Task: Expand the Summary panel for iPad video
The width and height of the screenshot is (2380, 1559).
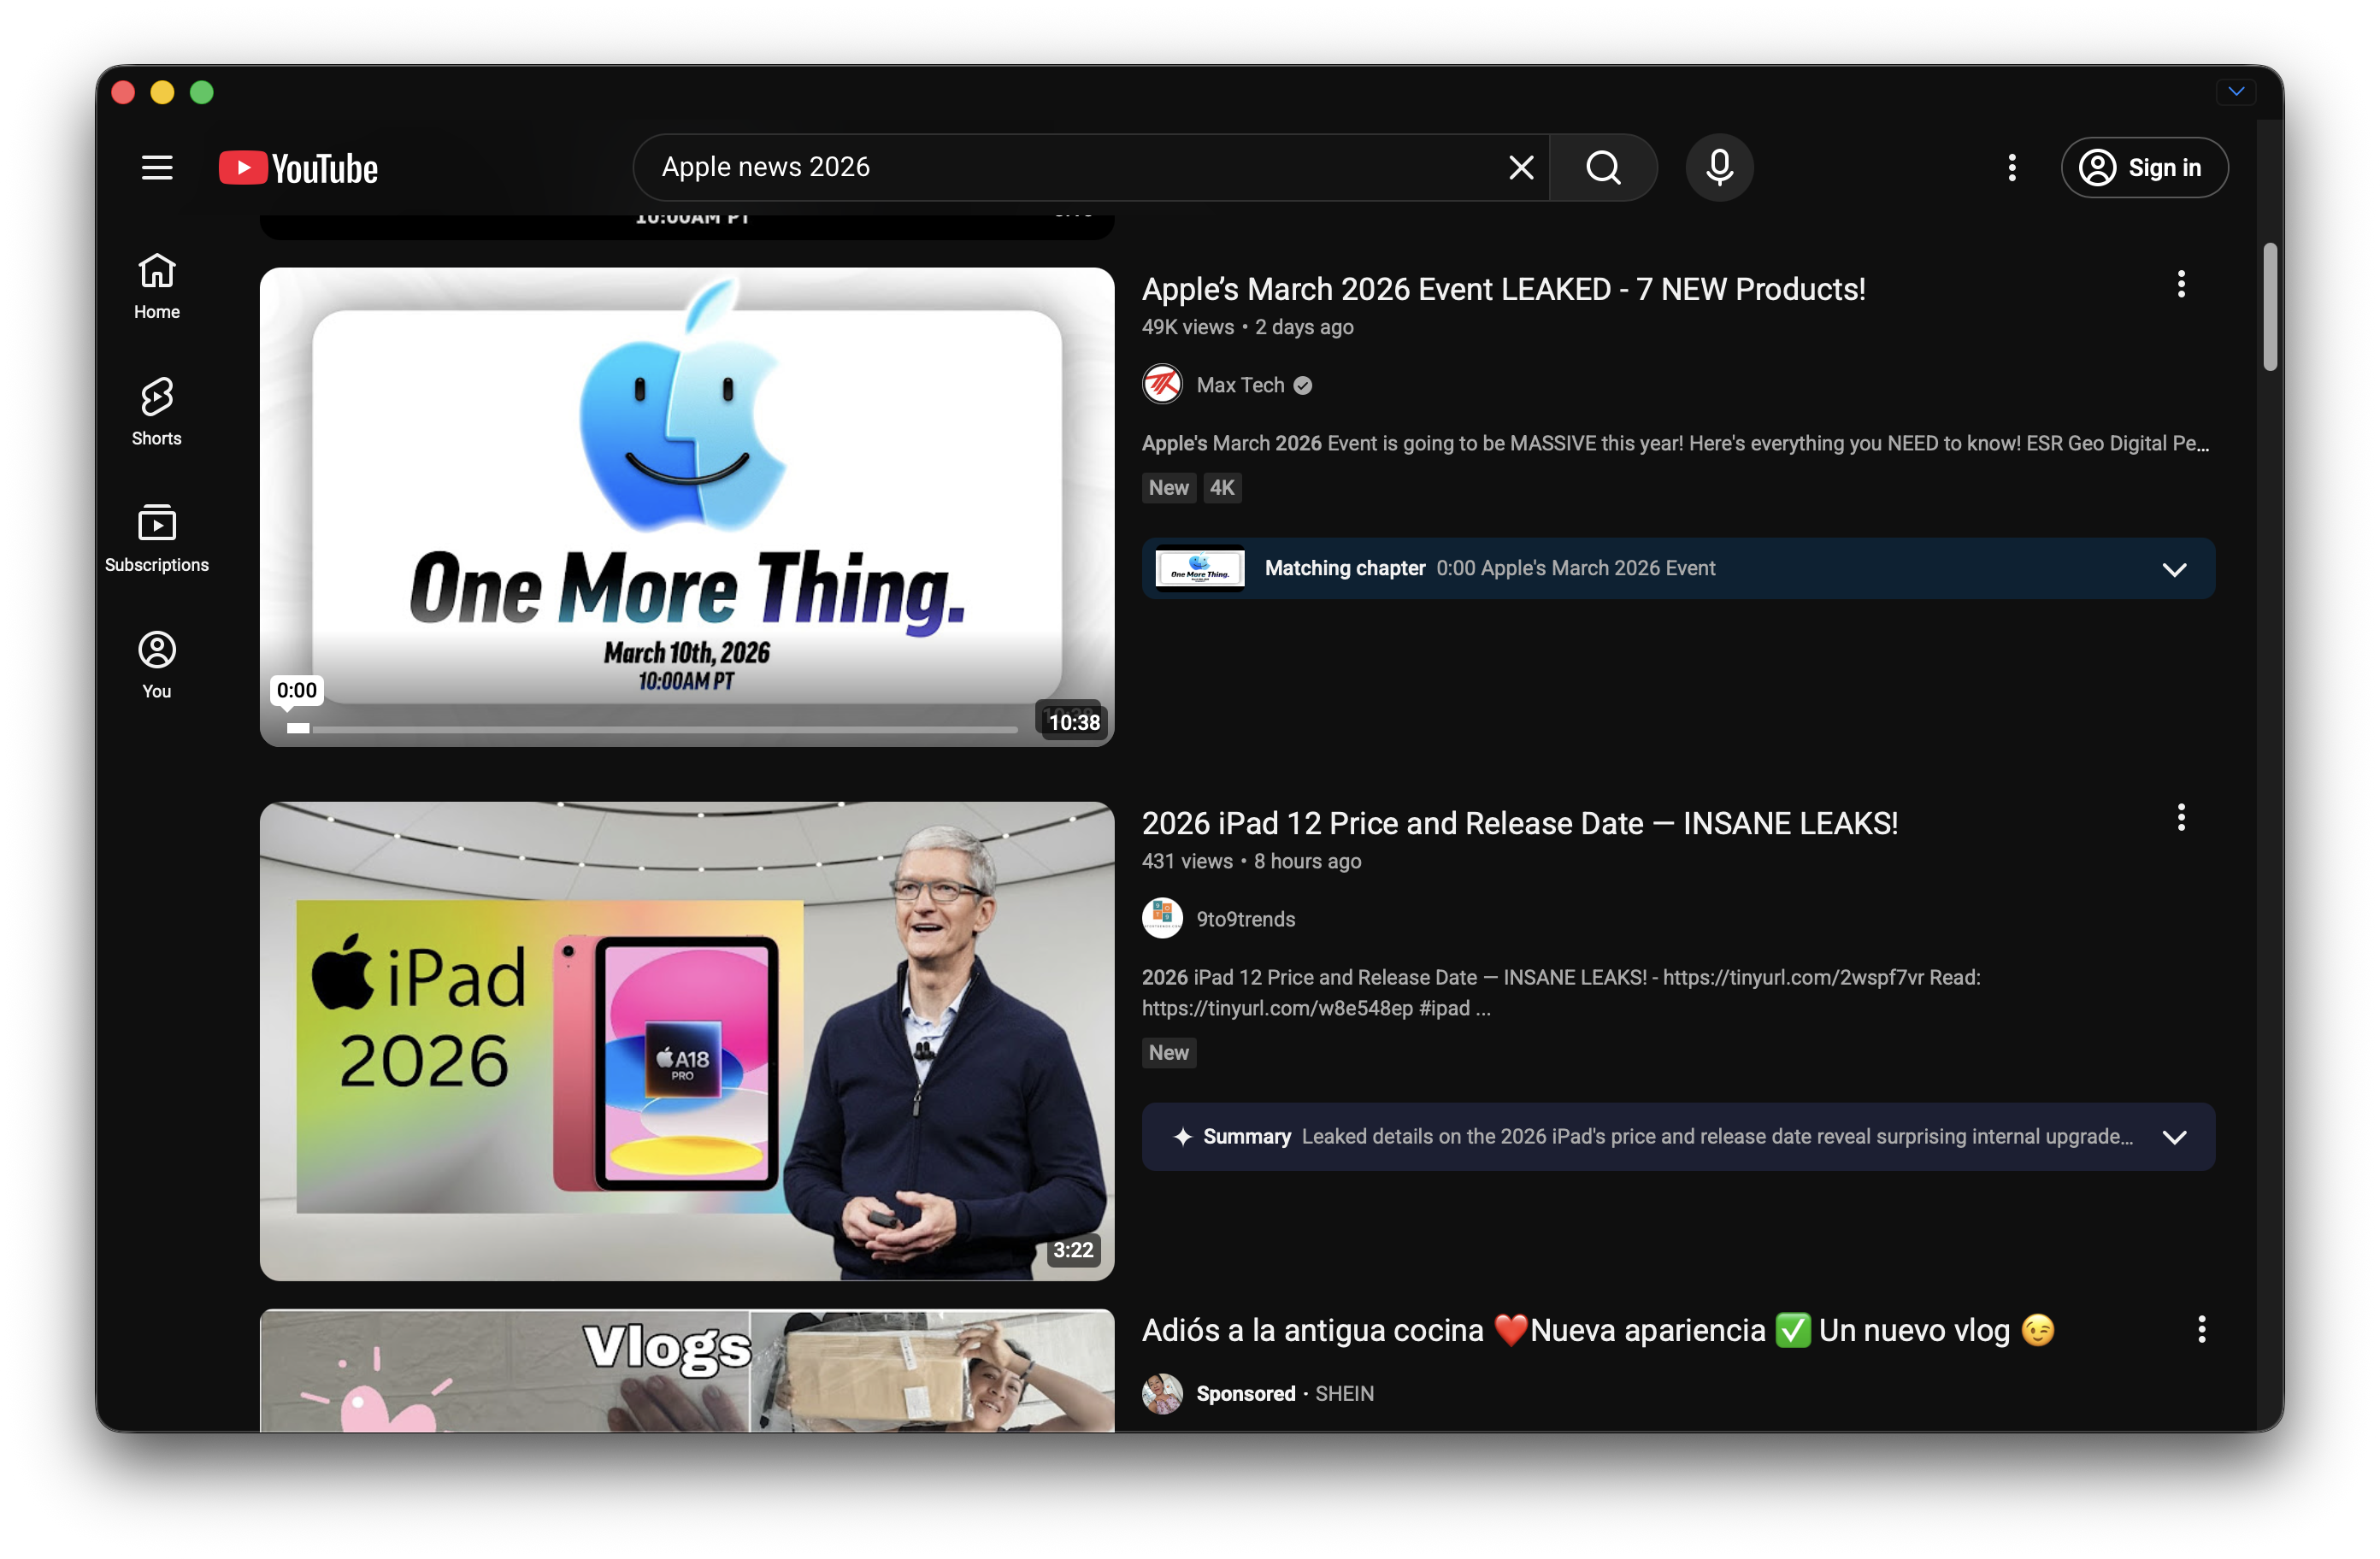Action: click(2174, 1137)
